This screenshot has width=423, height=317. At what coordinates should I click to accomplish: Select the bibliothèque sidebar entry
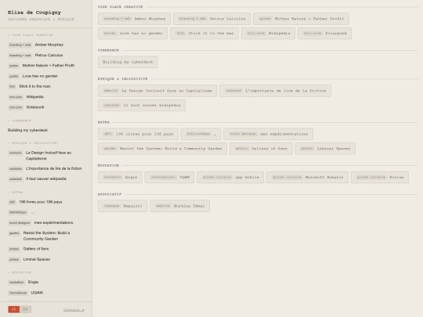[x=21, y=212]
